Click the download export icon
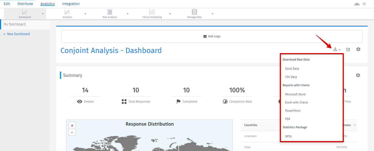 click(335, 50)
